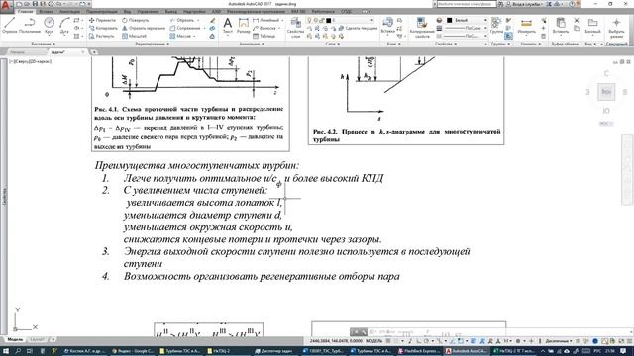The width and height of the screenshot is (634, 356).
Task: Click the Размер (Dimension) tool
Action: 244,25
